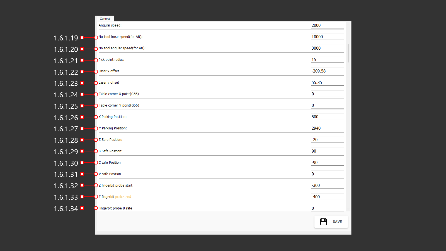Edit the X Parking Position field
Image resolution: width=446 pixels, height=251 pixels.
327,117
